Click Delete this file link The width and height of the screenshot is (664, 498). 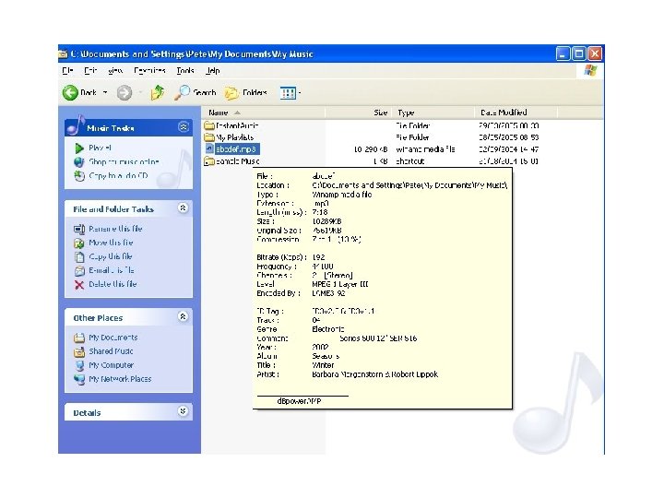113,284
